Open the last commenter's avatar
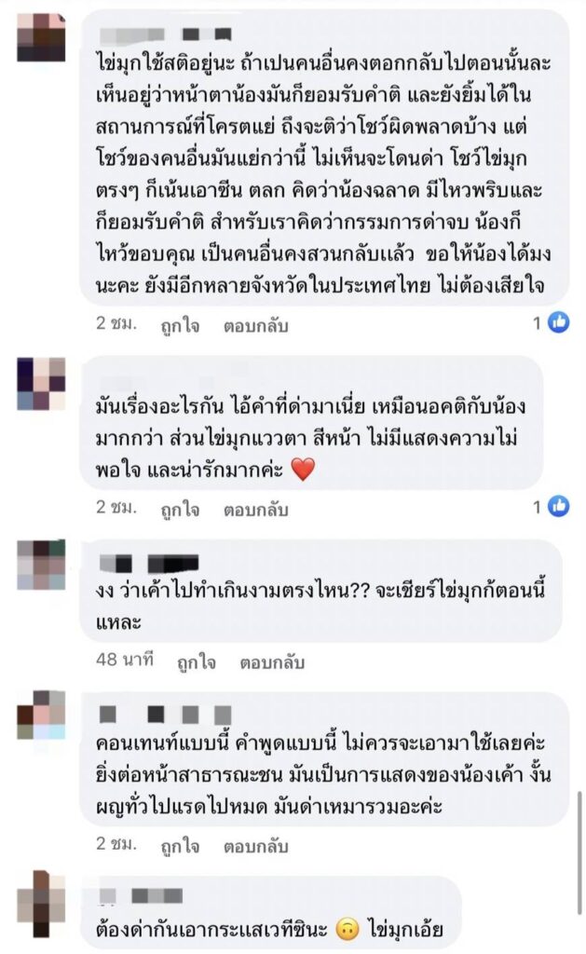 coord(41,904)
